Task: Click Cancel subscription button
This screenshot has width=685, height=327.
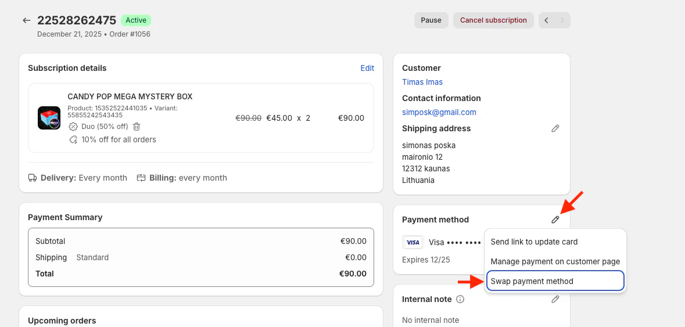Action: 493,20
